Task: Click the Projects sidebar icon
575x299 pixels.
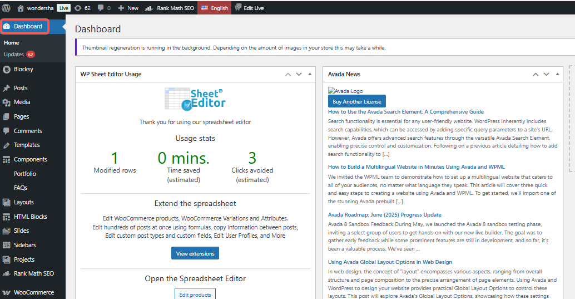Action: (x=6, y=259)
